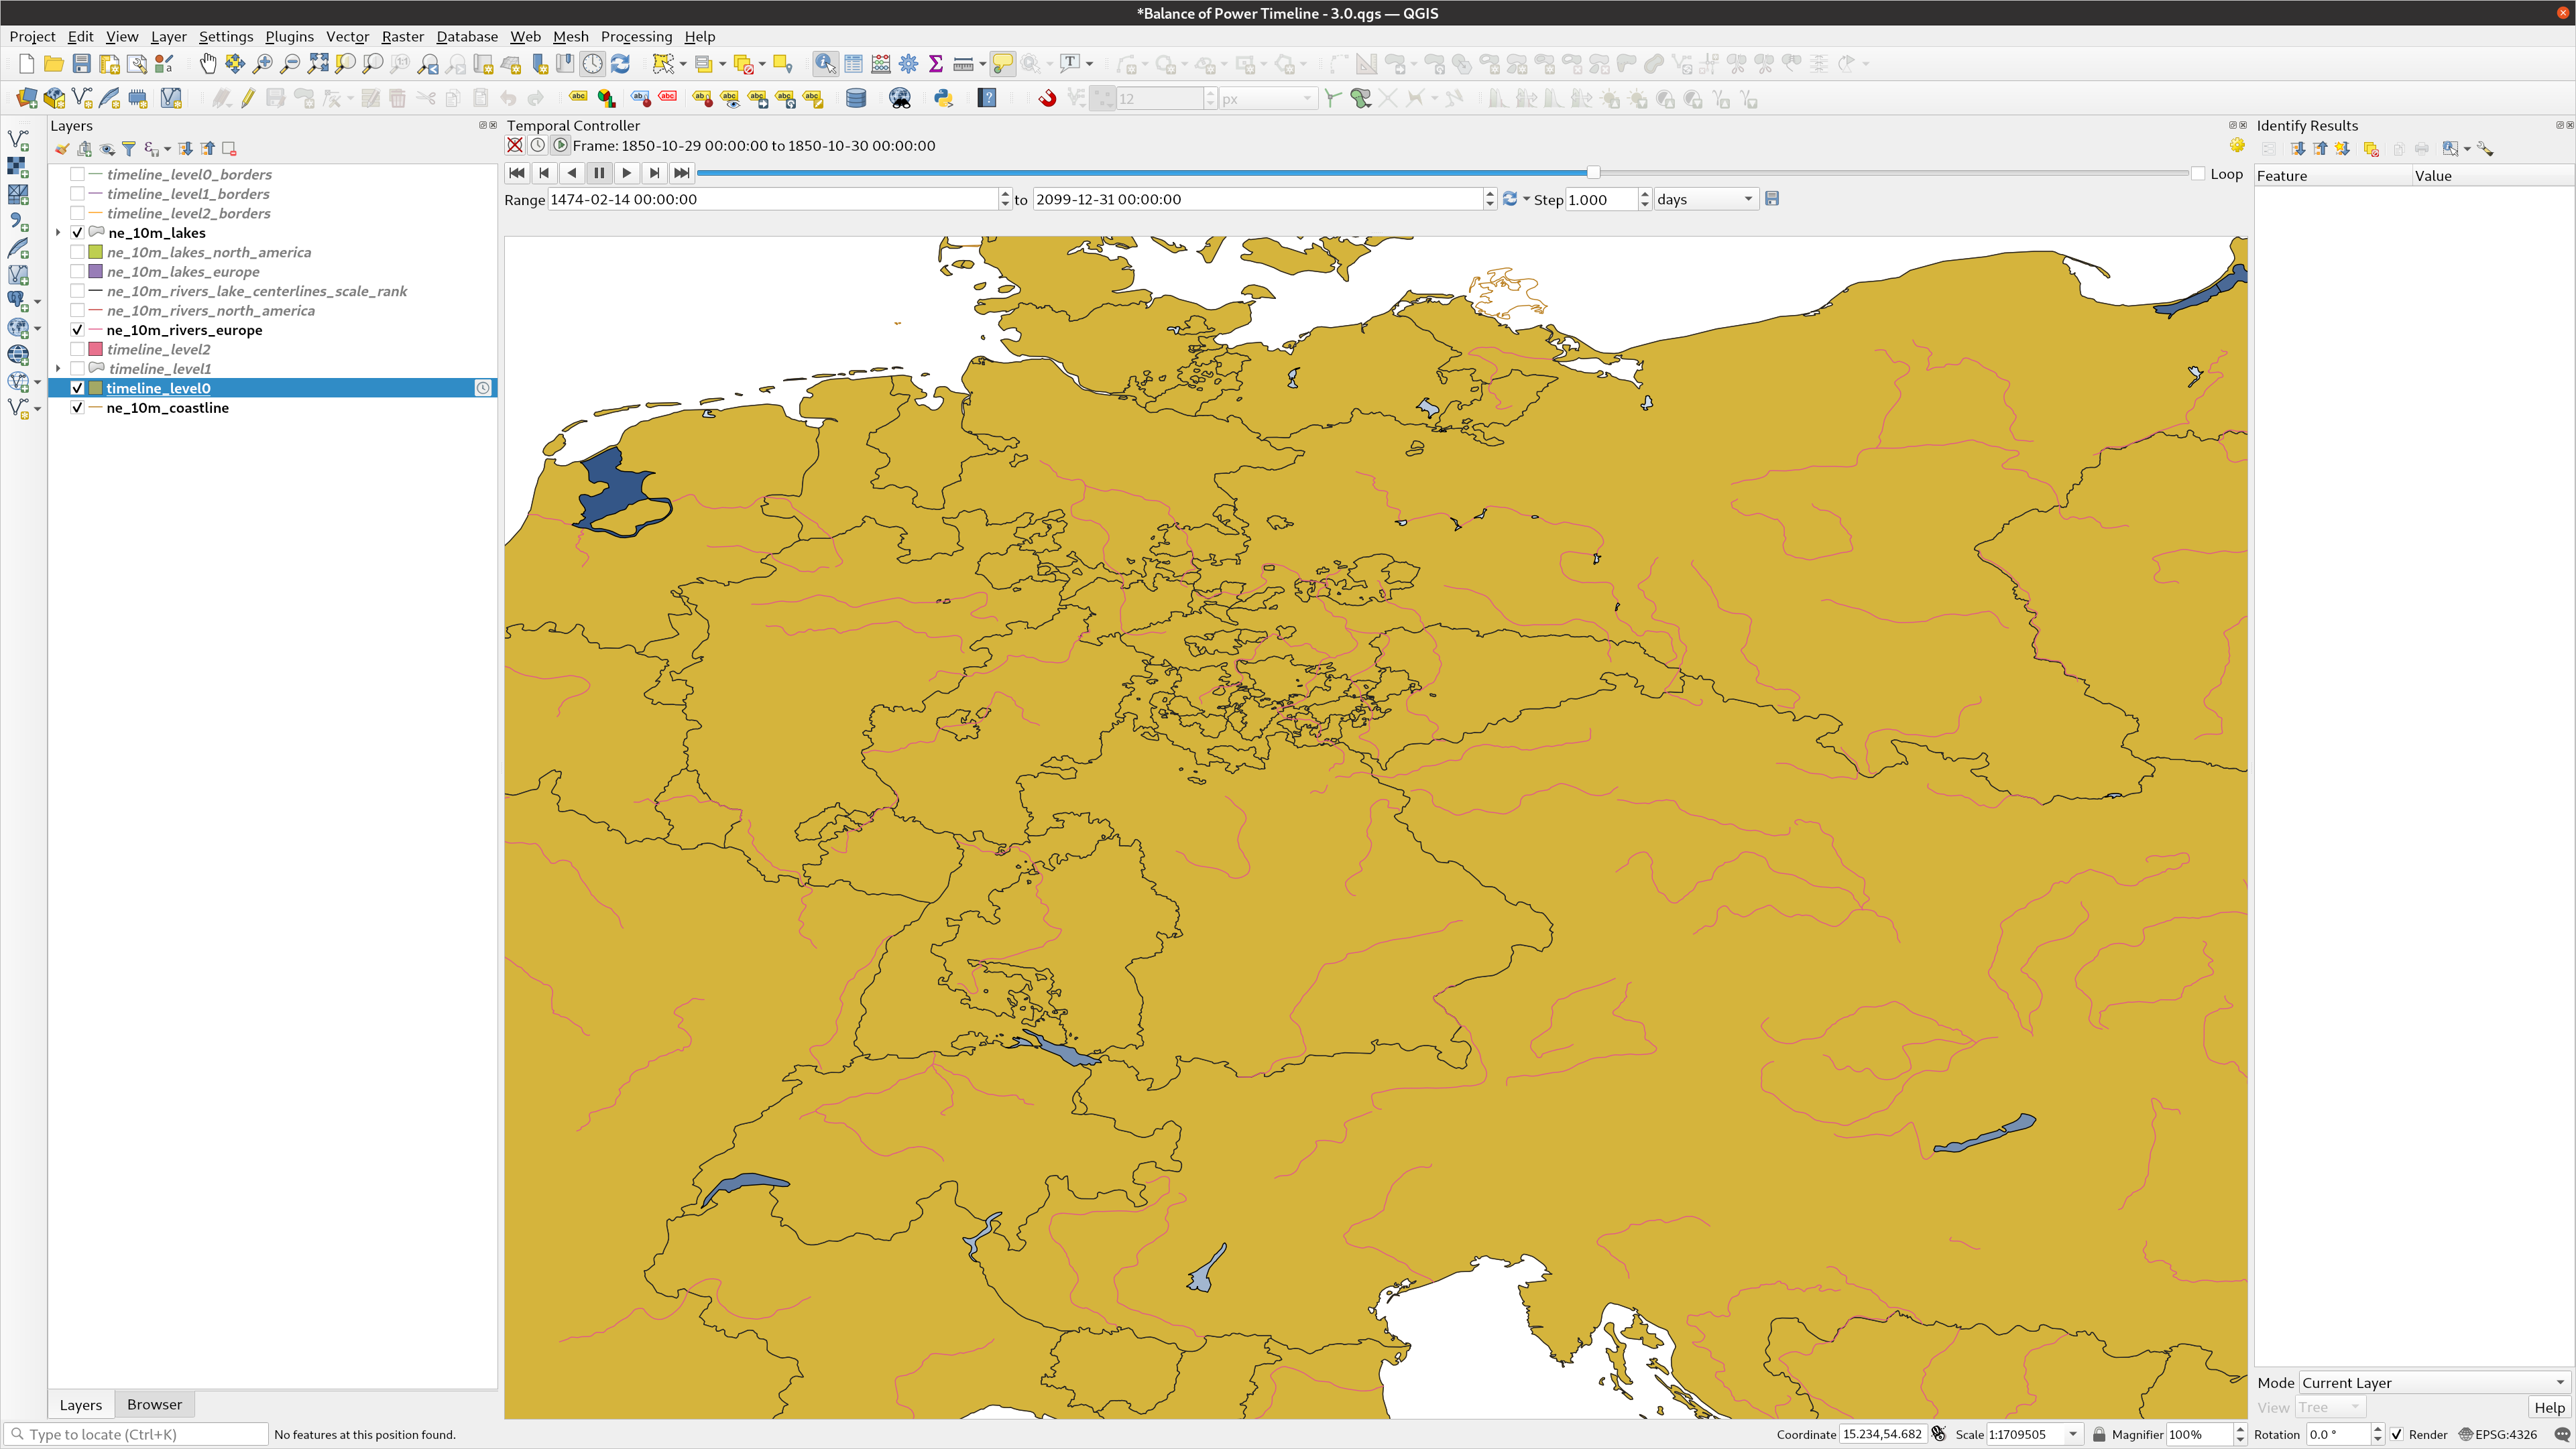
Task: Toggle visibility of timeline_level2 layer
Action: pyautogui.click(x=77, y=350)
